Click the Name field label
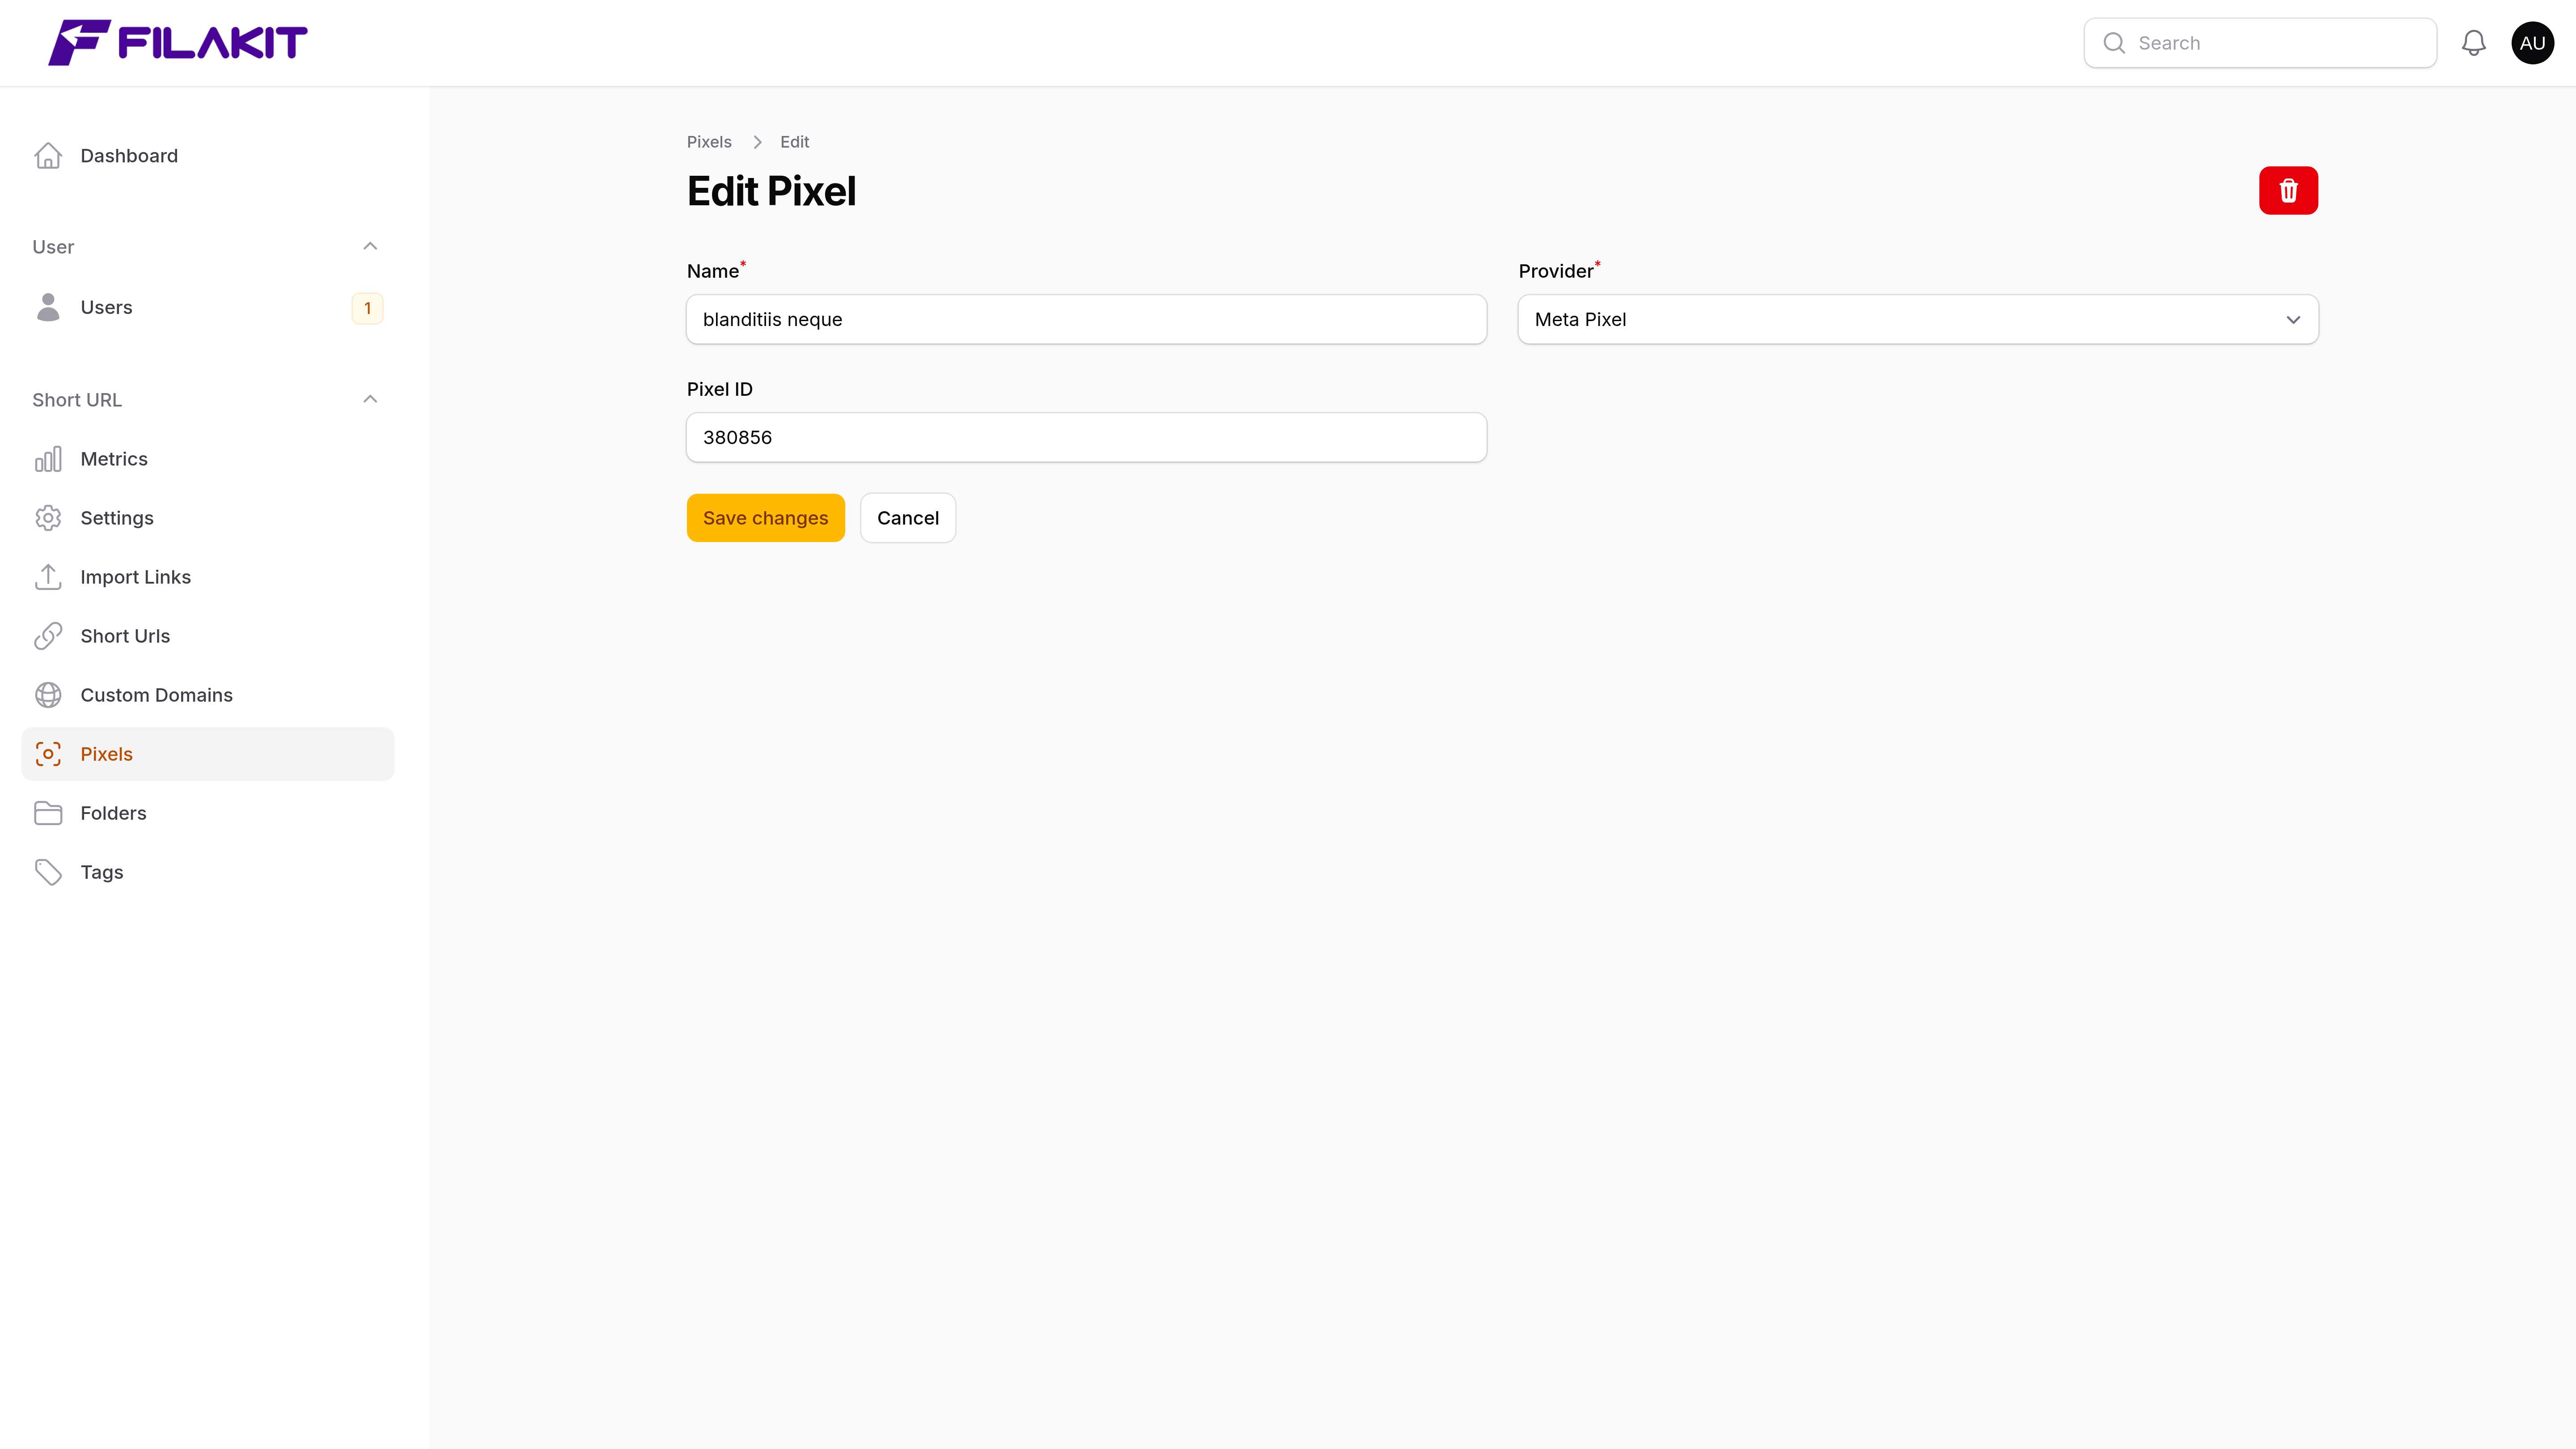 tap(713, 271)
